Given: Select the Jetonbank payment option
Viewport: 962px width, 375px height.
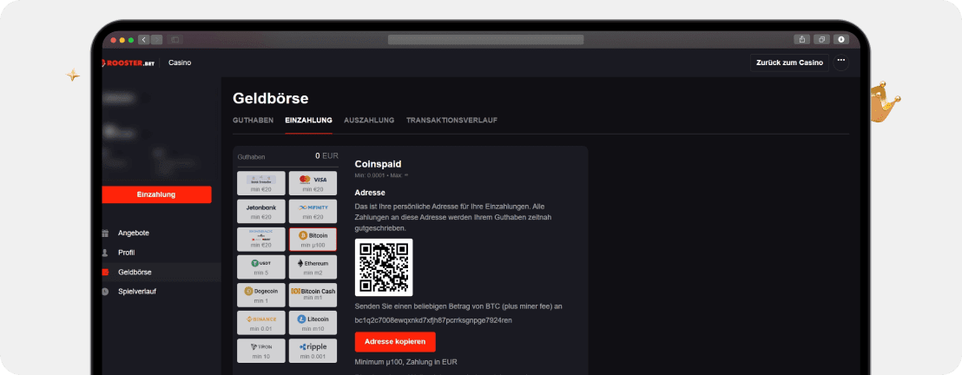Looking at the screenshot, I should pos(260,211).
